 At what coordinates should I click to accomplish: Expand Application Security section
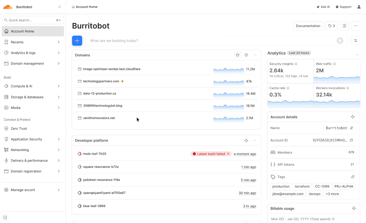(x=33, y=139)
